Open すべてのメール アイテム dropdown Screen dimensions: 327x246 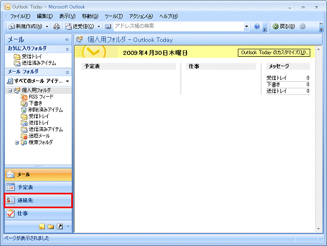tap(68, 81)
